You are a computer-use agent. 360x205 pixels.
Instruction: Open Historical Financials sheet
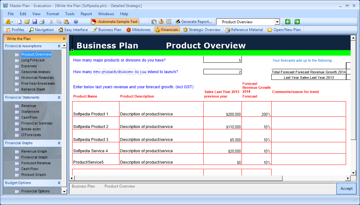pos(38,78)
